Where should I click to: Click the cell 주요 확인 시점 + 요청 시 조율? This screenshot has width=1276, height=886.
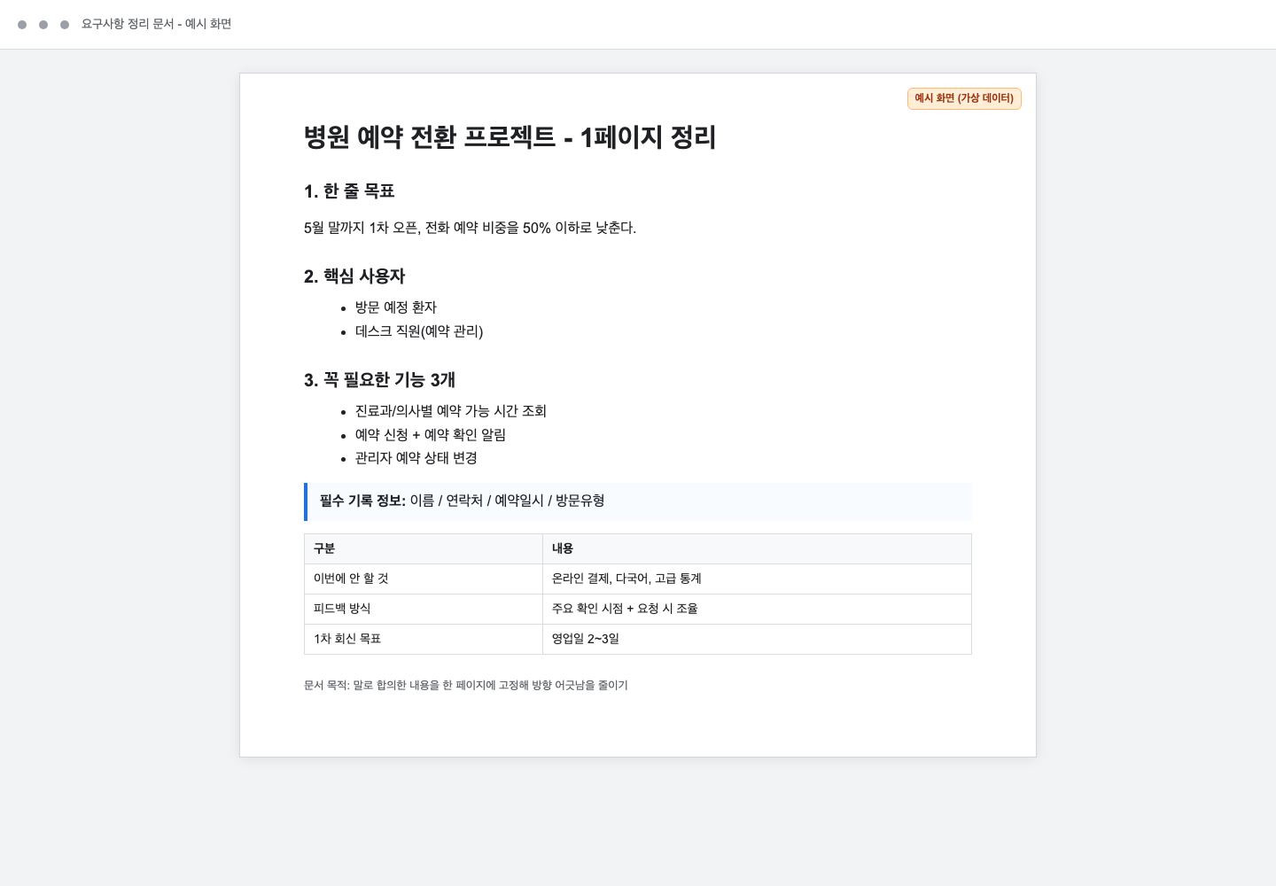[626, 609]
